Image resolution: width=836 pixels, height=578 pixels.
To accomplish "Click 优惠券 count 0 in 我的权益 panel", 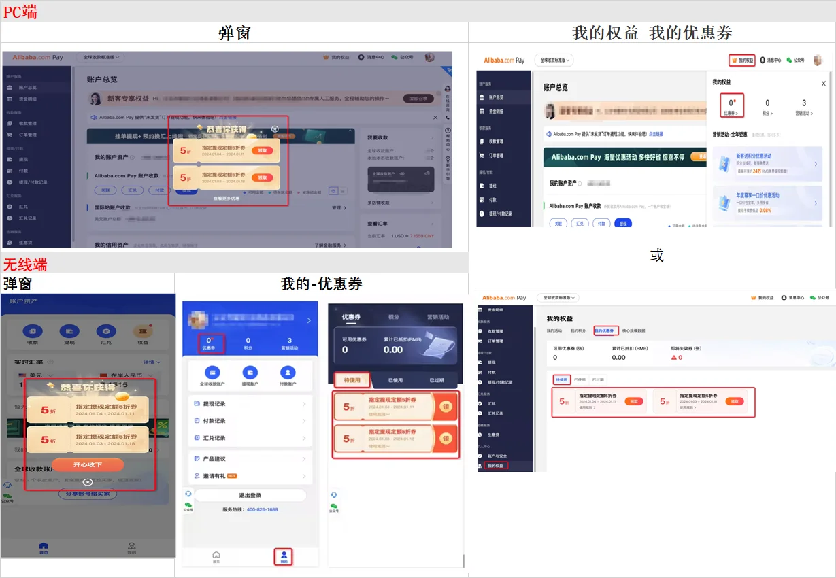I will click(x=731, y=105).
